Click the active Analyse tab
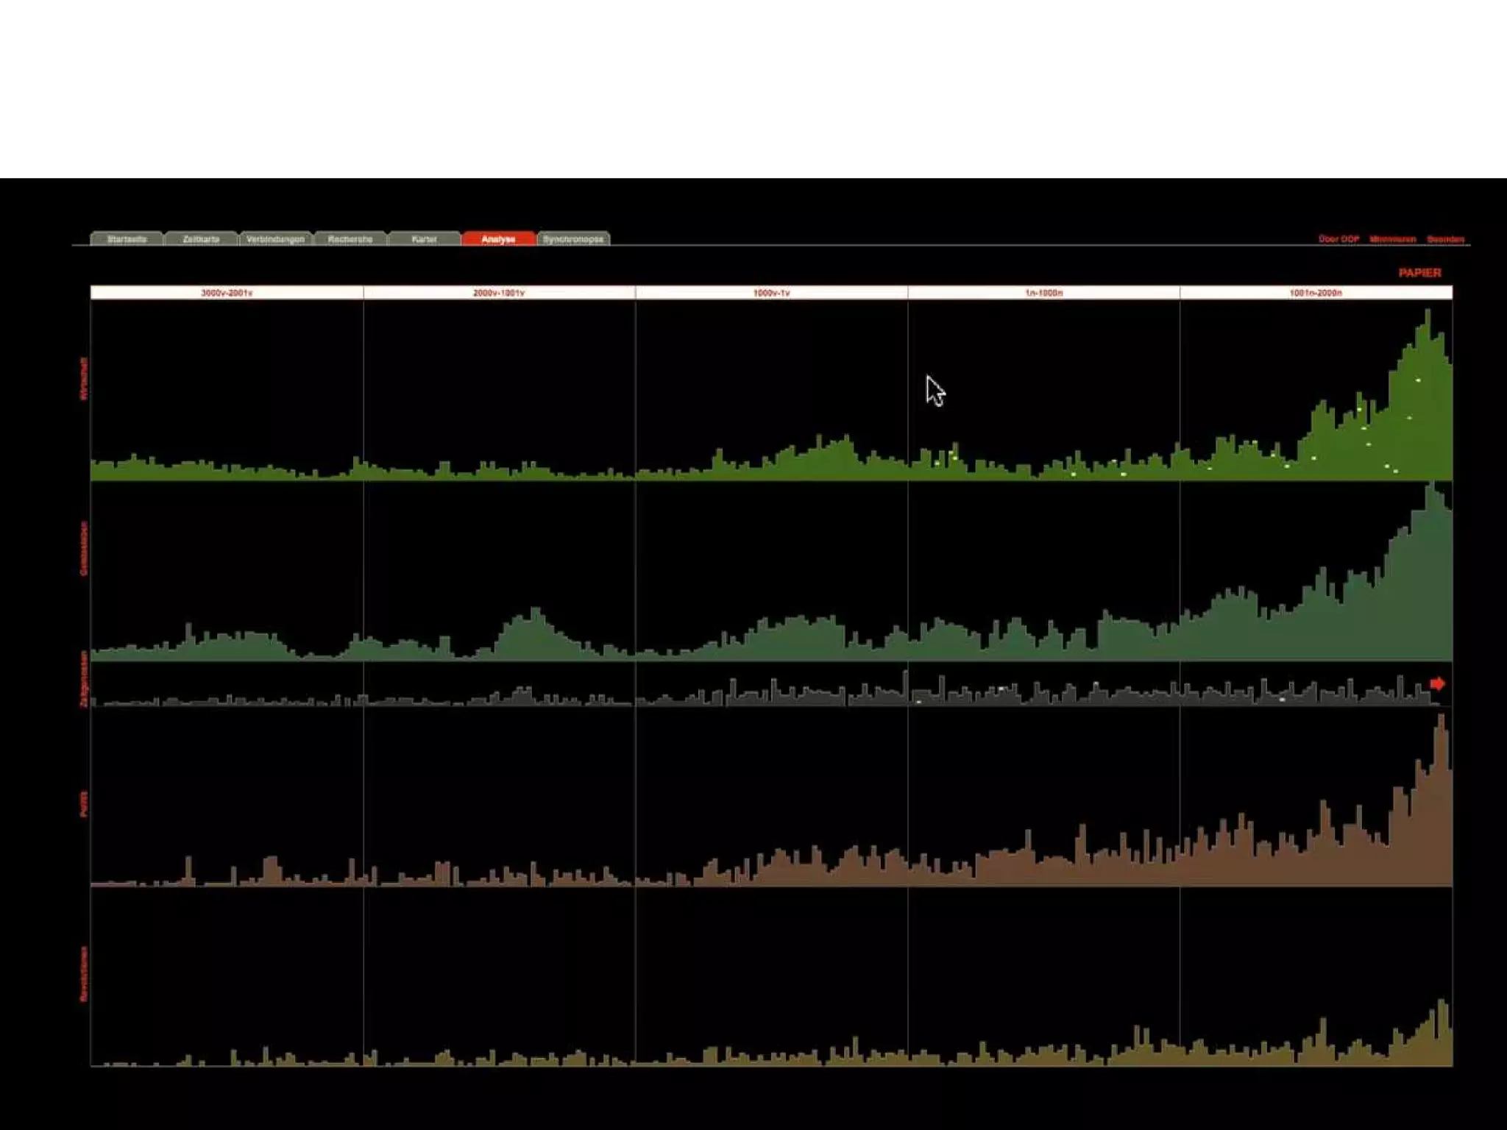 (x=498, y=239)
